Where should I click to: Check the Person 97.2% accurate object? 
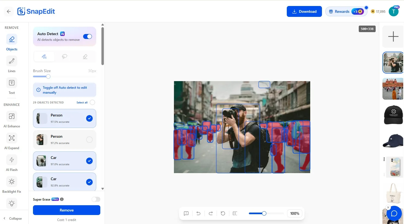(x=89, y=140)
